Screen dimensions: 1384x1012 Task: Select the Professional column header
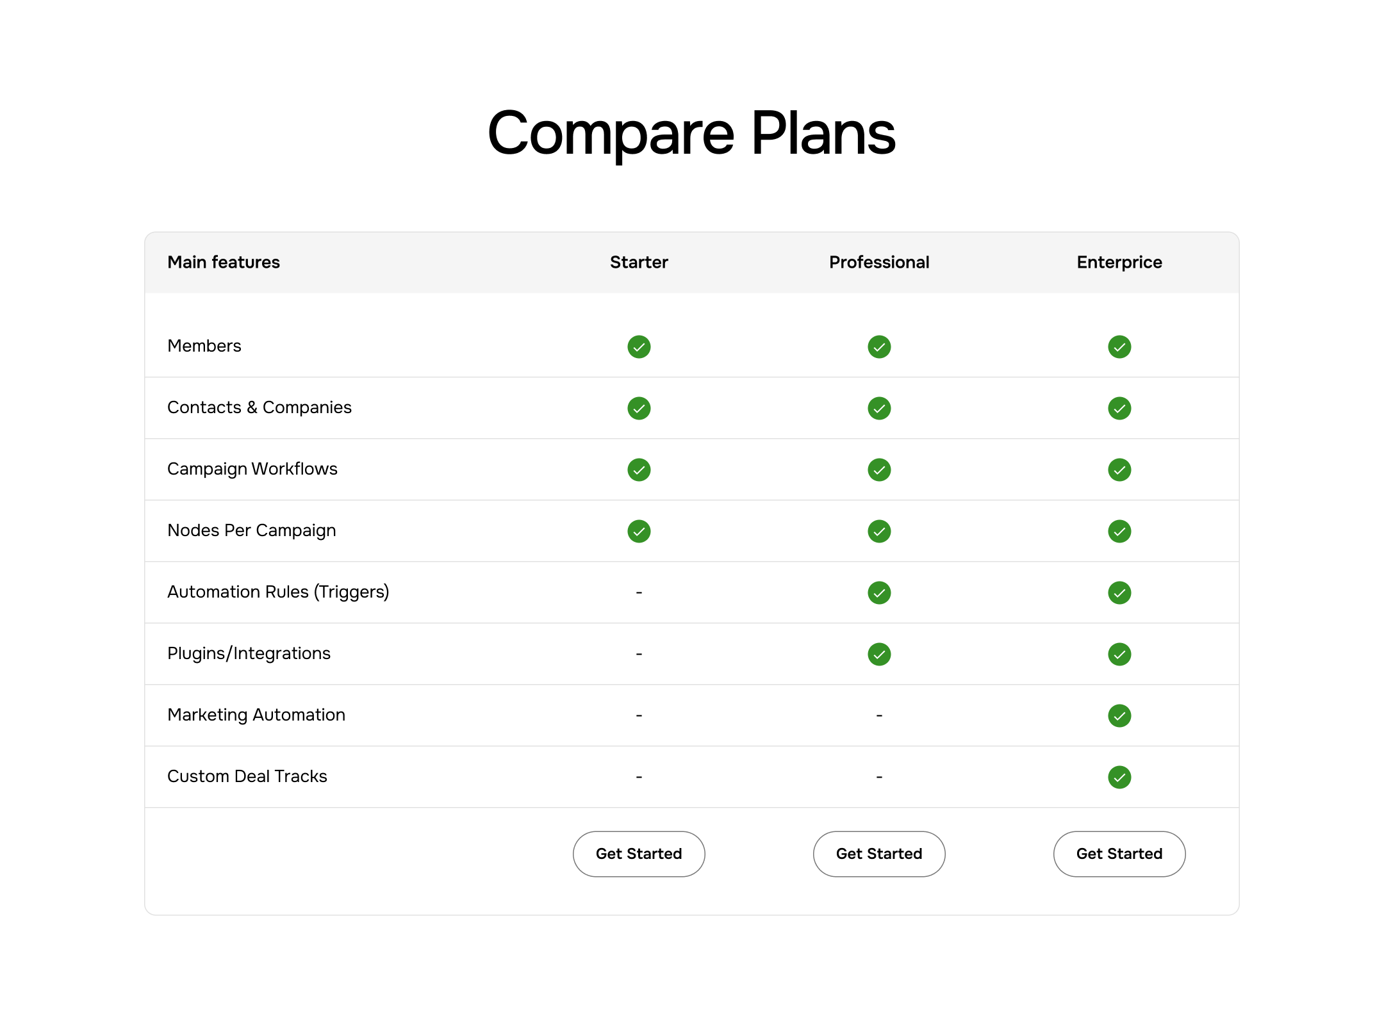pos(878,262)
